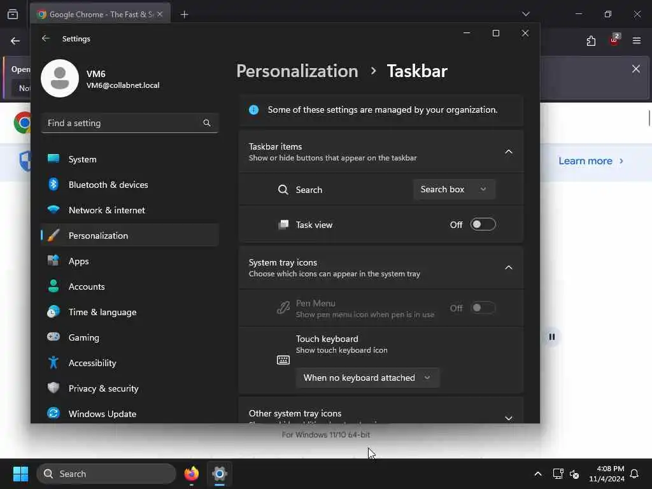Open the Windows Start button

coord(20,474)
